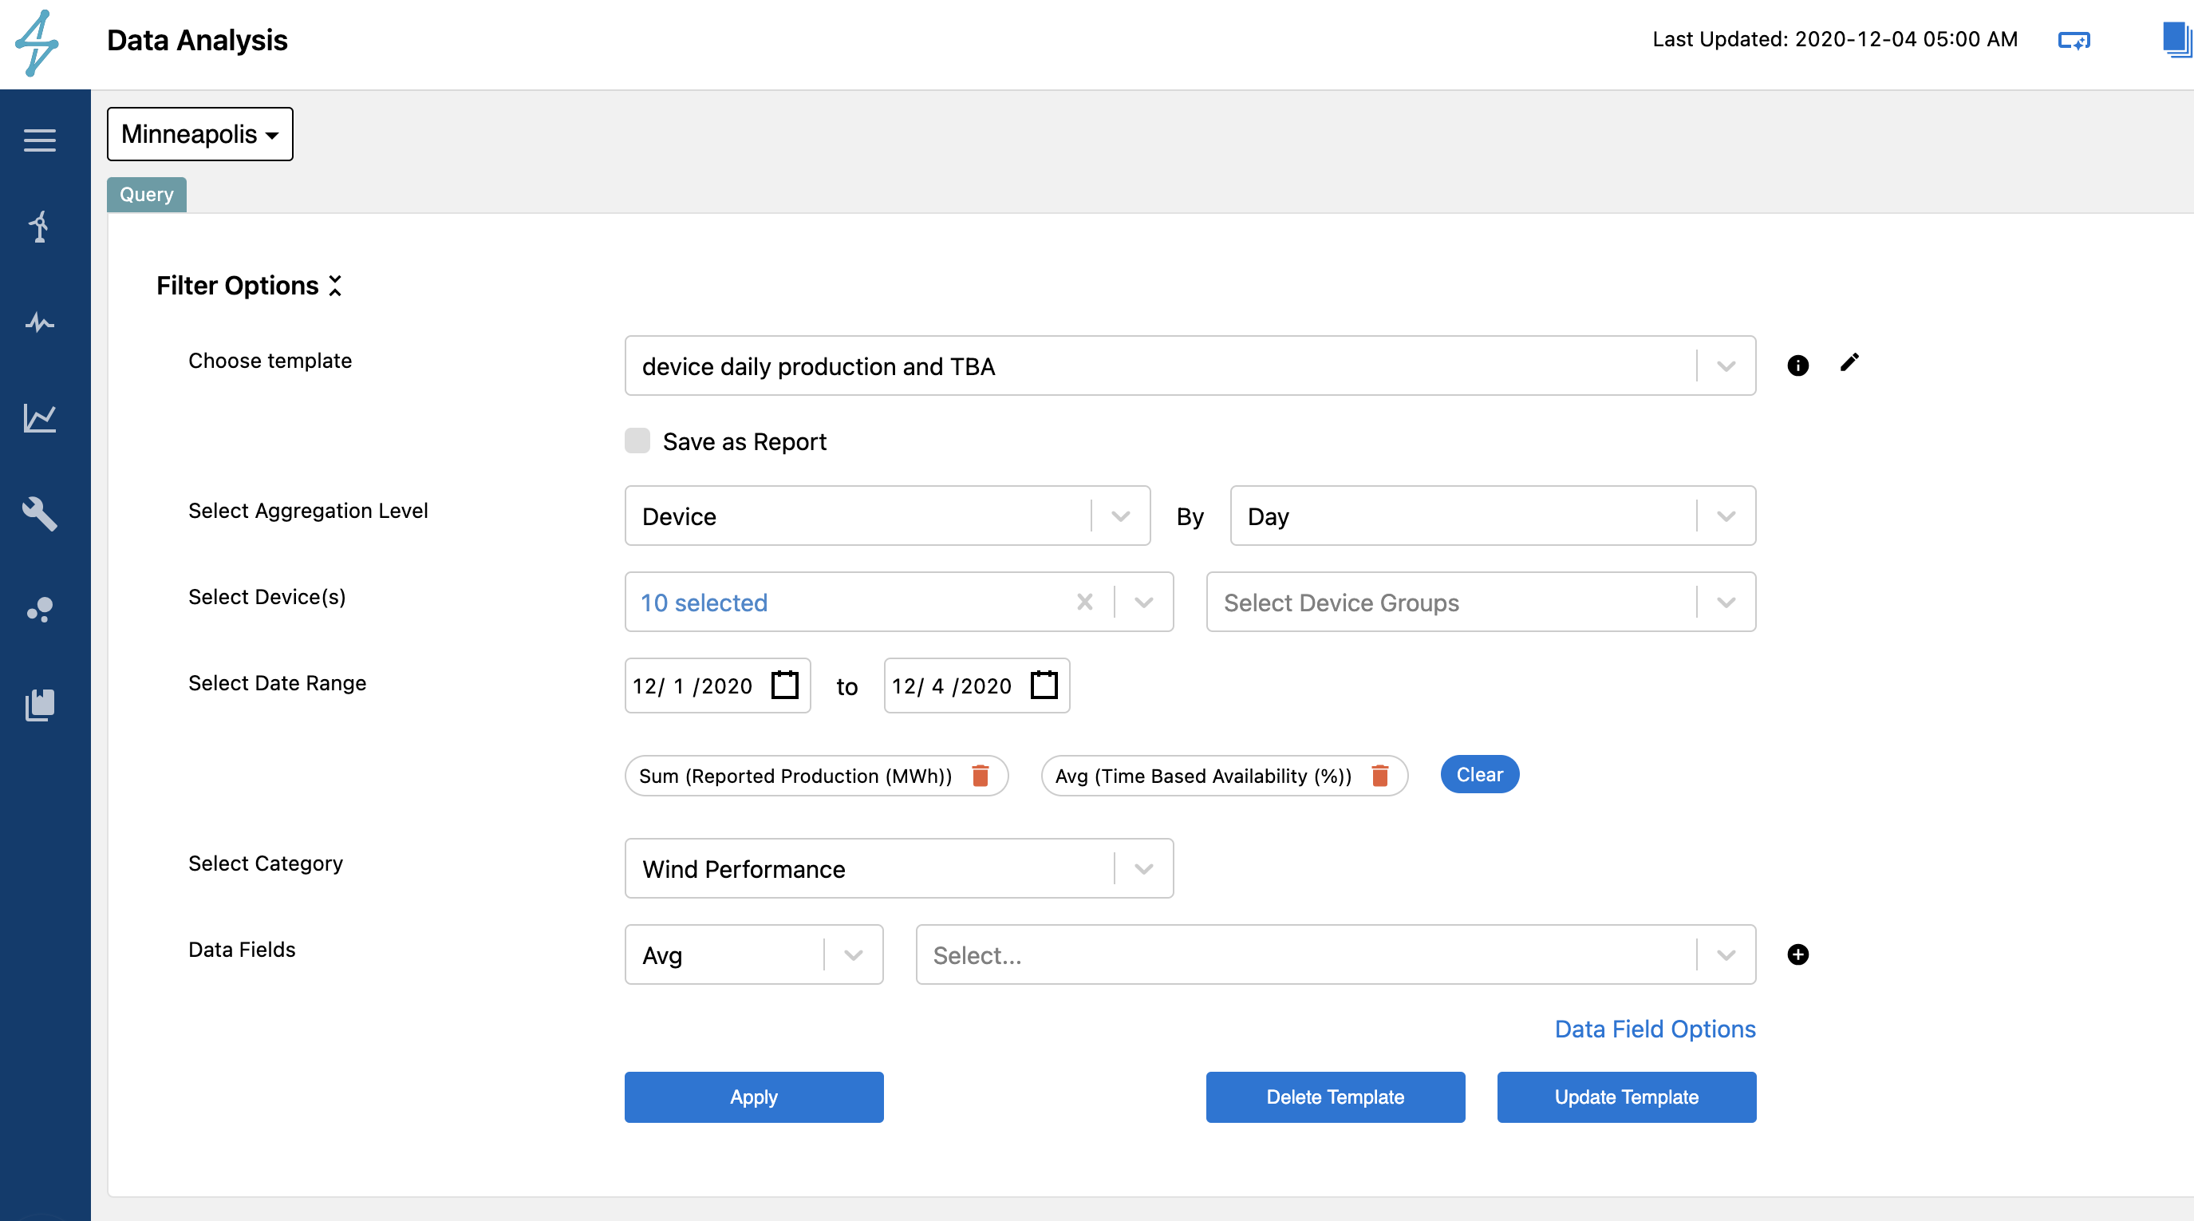Image resolution: width=2194 pixels, height=1221 pixels.
Task: Open the wrench maintenance sidebar icon
Action: (x=39, y=514)
